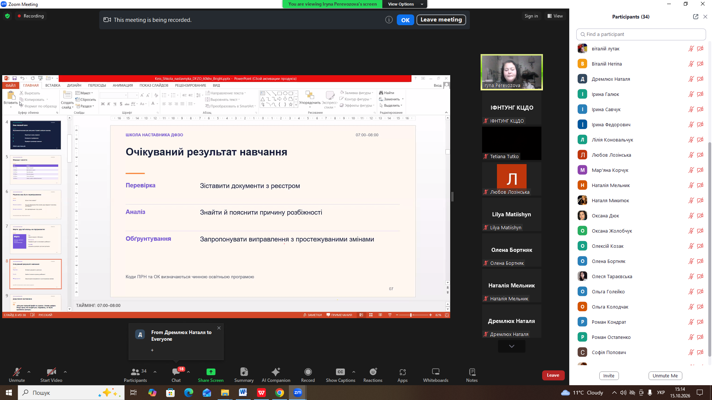Open AI Companion panel
712x400 pixels.
click(276, 375)
